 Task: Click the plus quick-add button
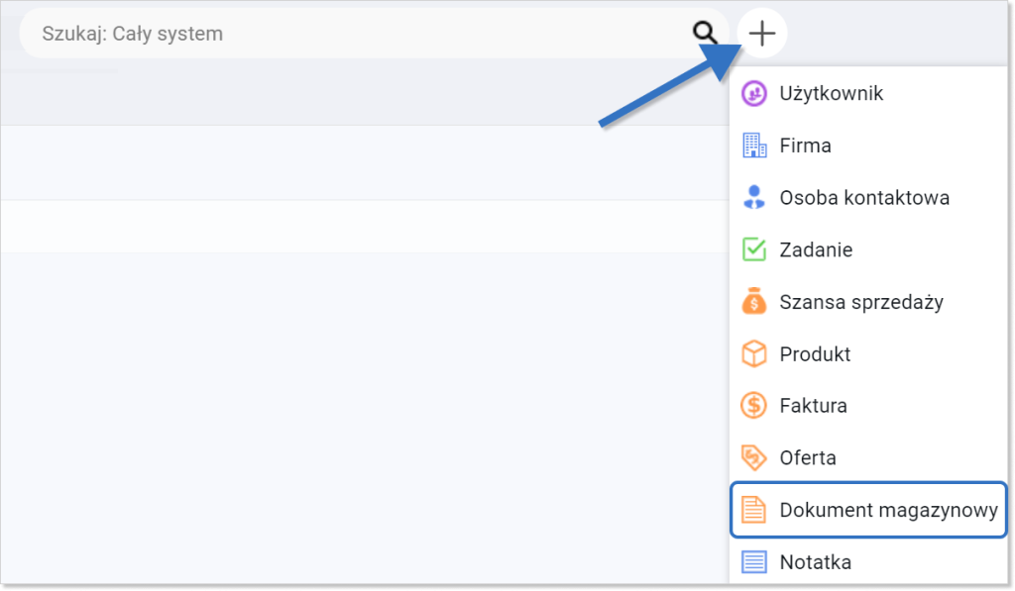tap(762, 33)
